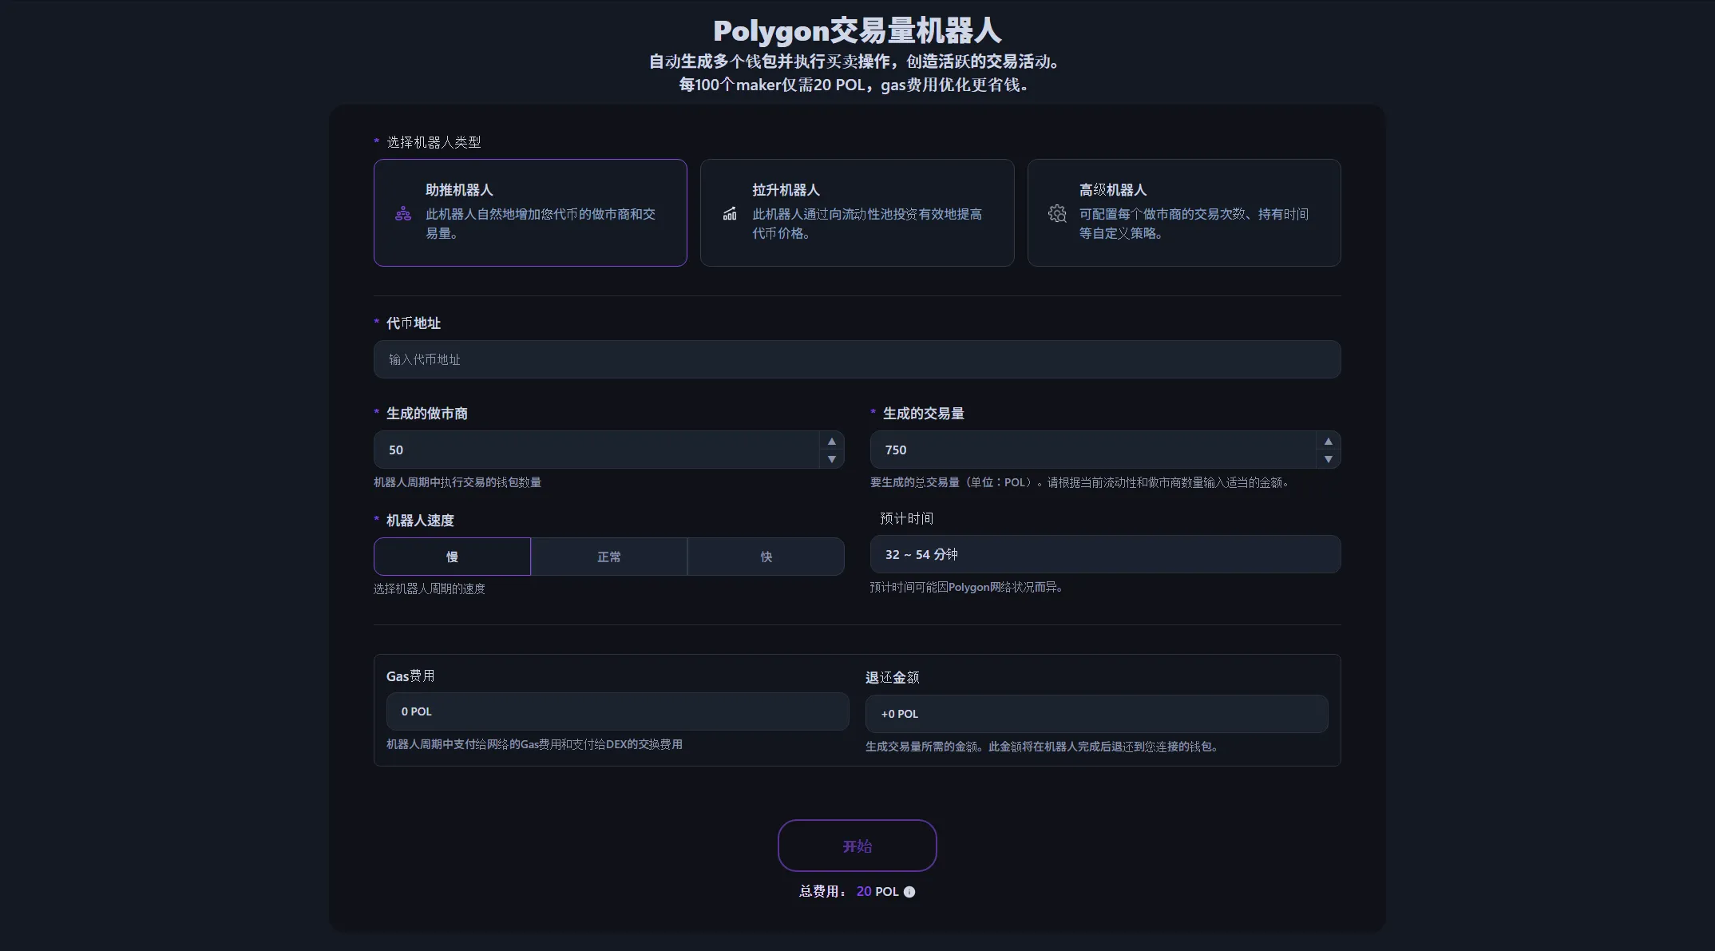This screenshot has height=951, width=1715.
Task: Choose the 高级机器人 robot type card
Action: click(x=1183, y=212)
